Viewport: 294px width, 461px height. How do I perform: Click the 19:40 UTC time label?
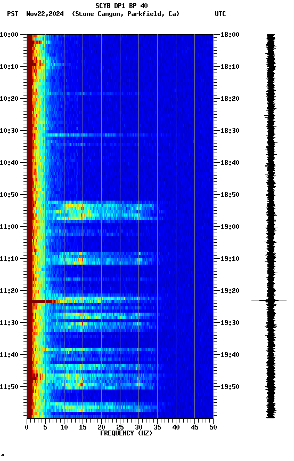coord(230,355)
